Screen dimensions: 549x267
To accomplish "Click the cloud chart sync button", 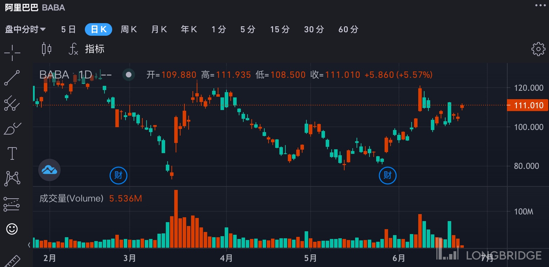I will click(49, 170).
